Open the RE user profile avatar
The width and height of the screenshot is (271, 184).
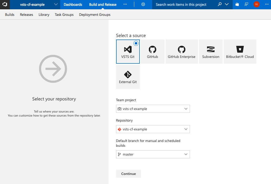pyautogui.click(x=256, y=5)
